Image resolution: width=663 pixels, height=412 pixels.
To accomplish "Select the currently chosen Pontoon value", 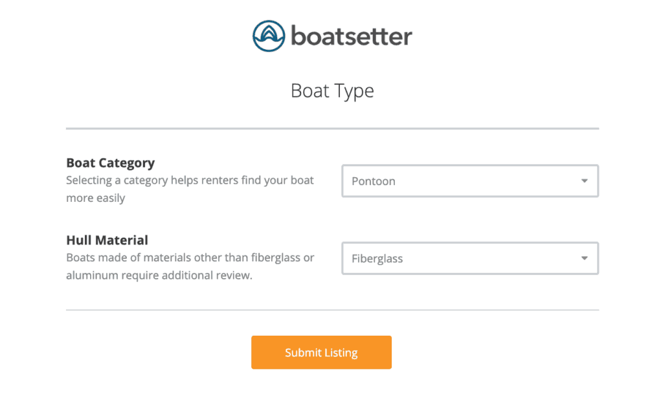I will [373, 181].
